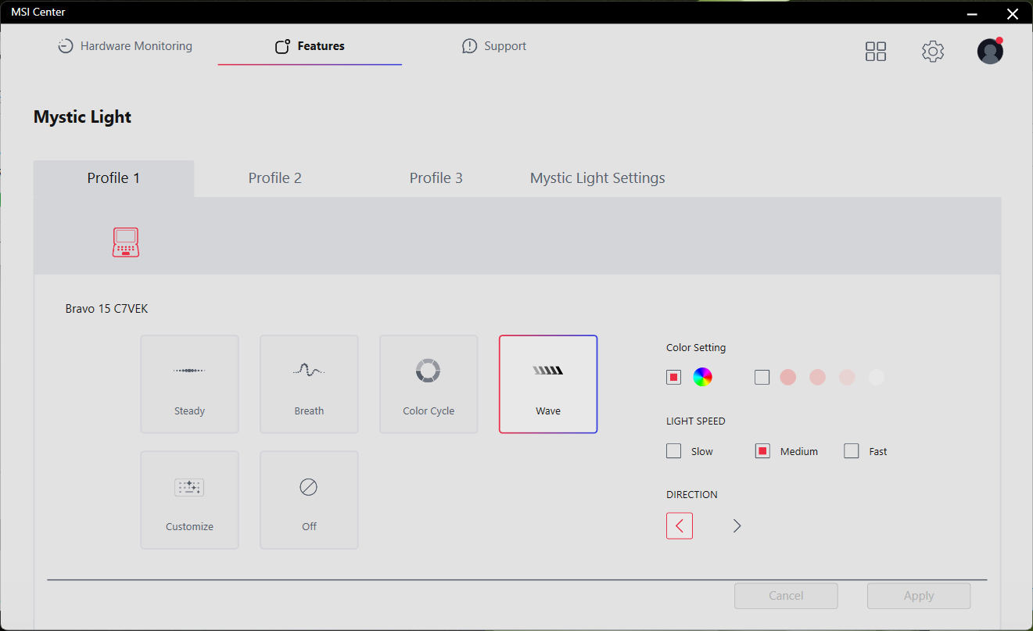Switch to Profile 2 tab
Screen dimensions: 1033x631
tap(275, 178)
